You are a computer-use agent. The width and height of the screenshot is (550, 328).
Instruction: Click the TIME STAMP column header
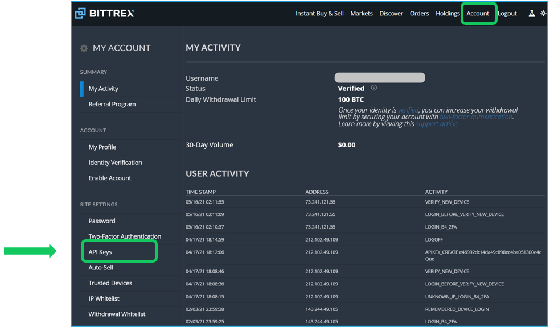(x=200, y=192)
